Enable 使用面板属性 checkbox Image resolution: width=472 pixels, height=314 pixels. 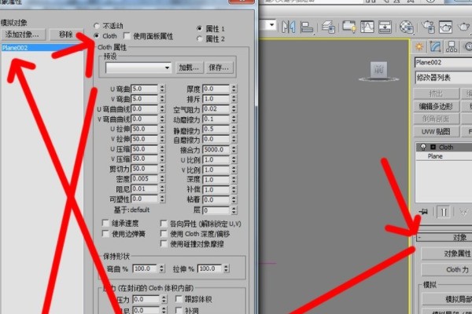pyautogui.click(x=127, y=36)
